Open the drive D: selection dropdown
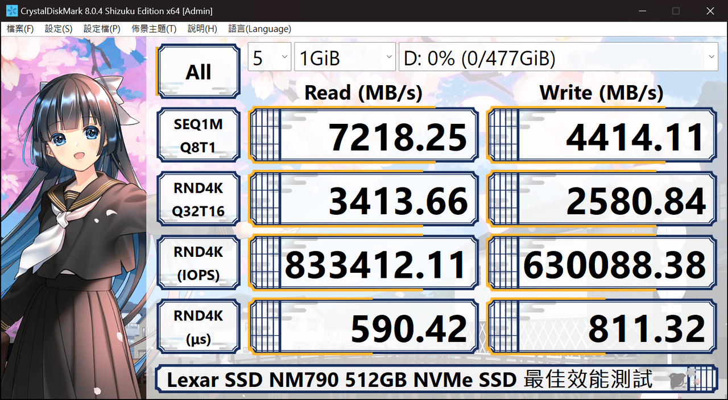 [x=559, y=57]
